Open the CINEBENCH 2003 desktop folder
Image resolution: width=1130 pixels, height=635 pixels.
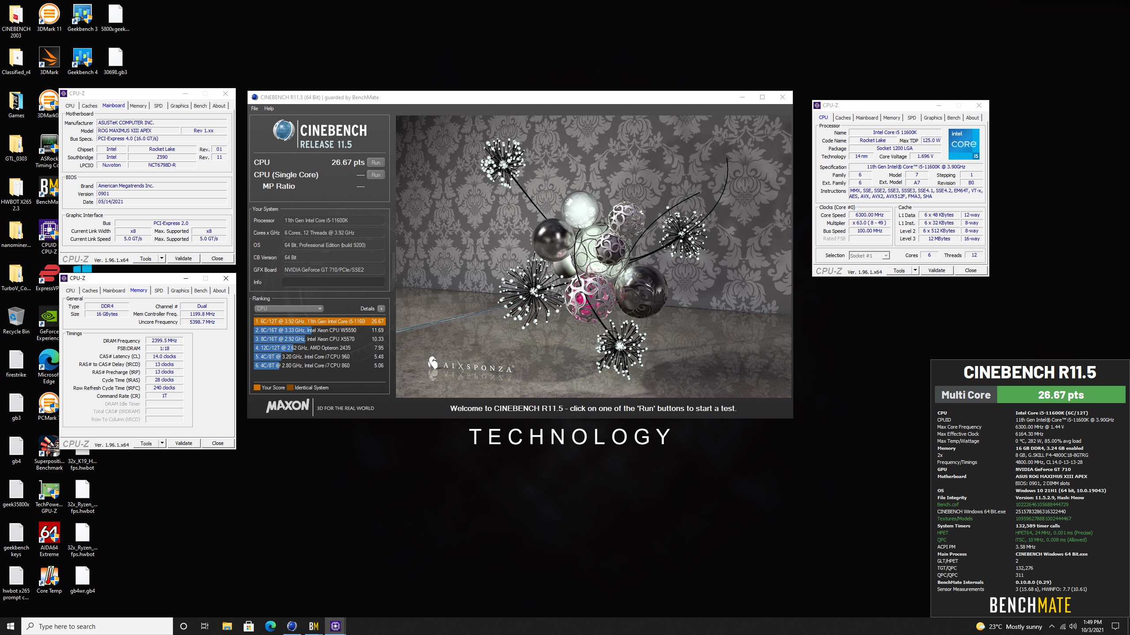(16, 20)
